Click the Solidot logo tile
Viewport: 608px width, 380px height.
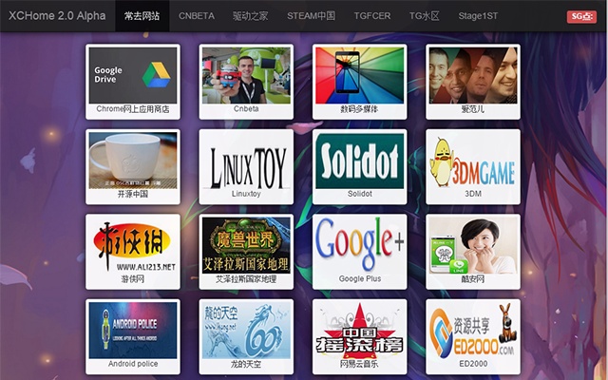tap(359, 161)
